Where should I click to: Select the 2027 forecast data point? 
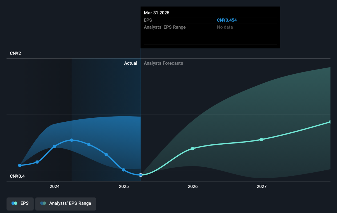tap(261, 139)
